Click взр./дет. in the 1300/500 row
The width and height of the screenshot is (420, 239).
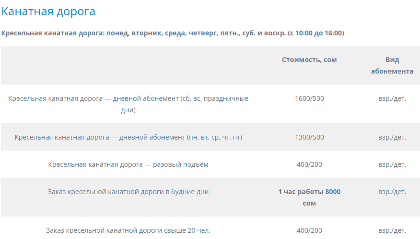click(392, 137)
